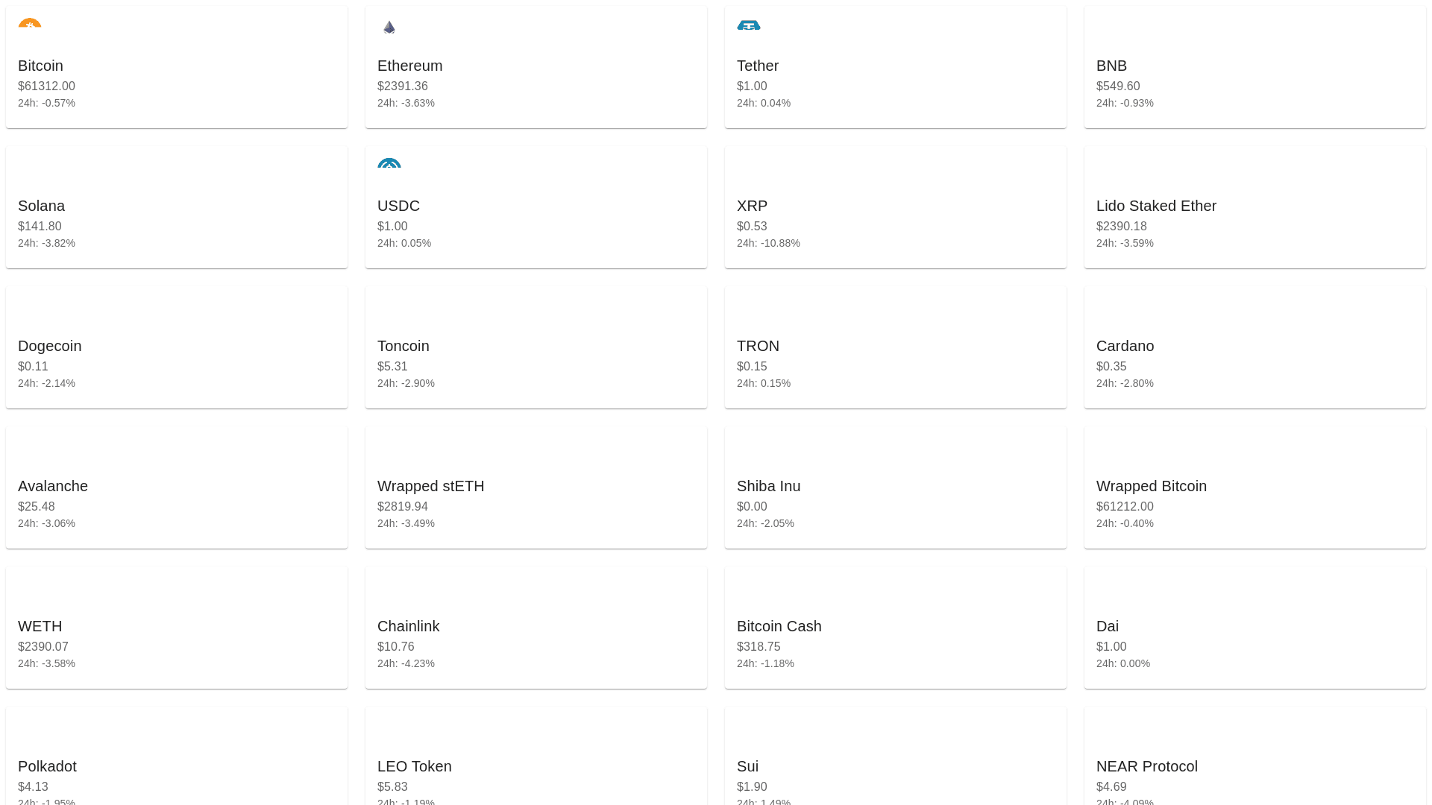Select the Avalanche card heading

coord(53,486)
